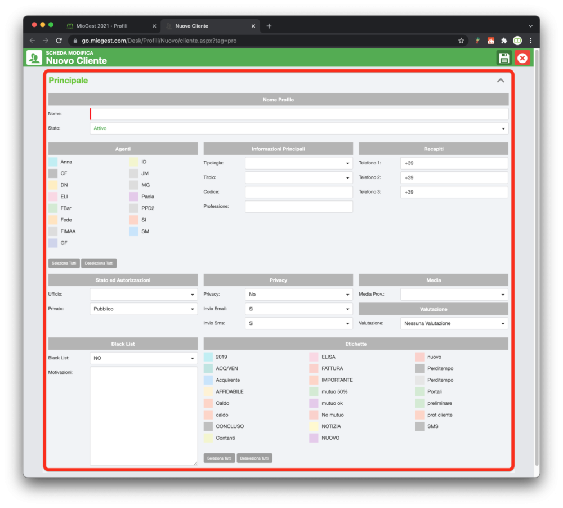Click the browser back arrow

32,41
